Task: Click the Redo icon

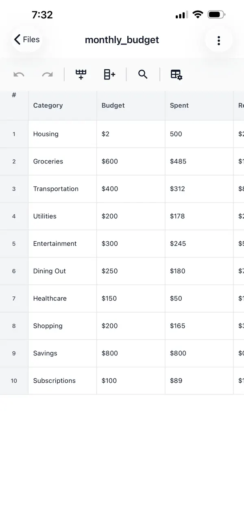Action: 47,74
